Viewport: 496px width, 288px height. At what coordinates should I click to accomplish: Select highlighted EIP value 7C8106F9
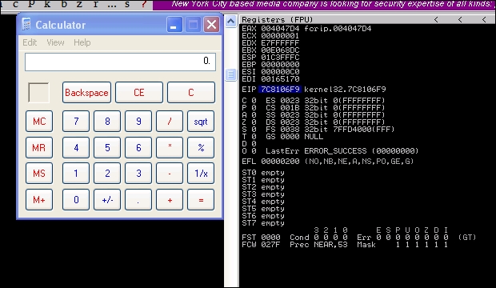[x=280, y=90]
